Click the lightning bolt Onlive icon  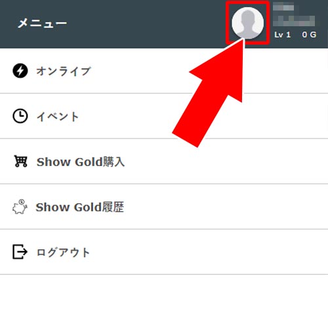(20, 71)
